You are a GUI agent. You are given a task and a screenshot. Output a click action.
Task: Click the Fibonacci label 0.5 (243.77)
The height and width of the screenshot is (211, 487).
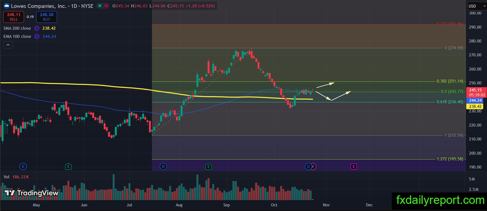coord(452,91)
